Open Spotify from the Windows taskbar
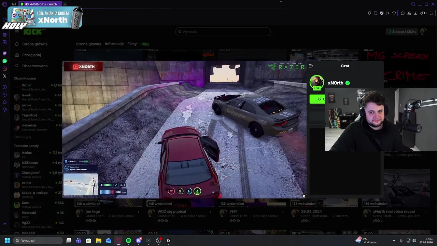This screenshot has width=437, height=246. [x=128, y=241]
